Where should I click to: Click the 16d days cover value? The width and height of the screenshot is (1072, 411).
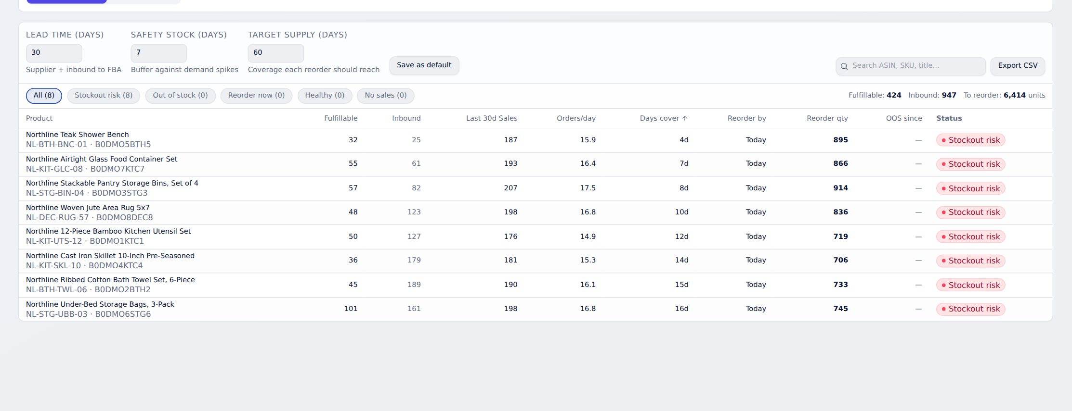pos(681,309)
